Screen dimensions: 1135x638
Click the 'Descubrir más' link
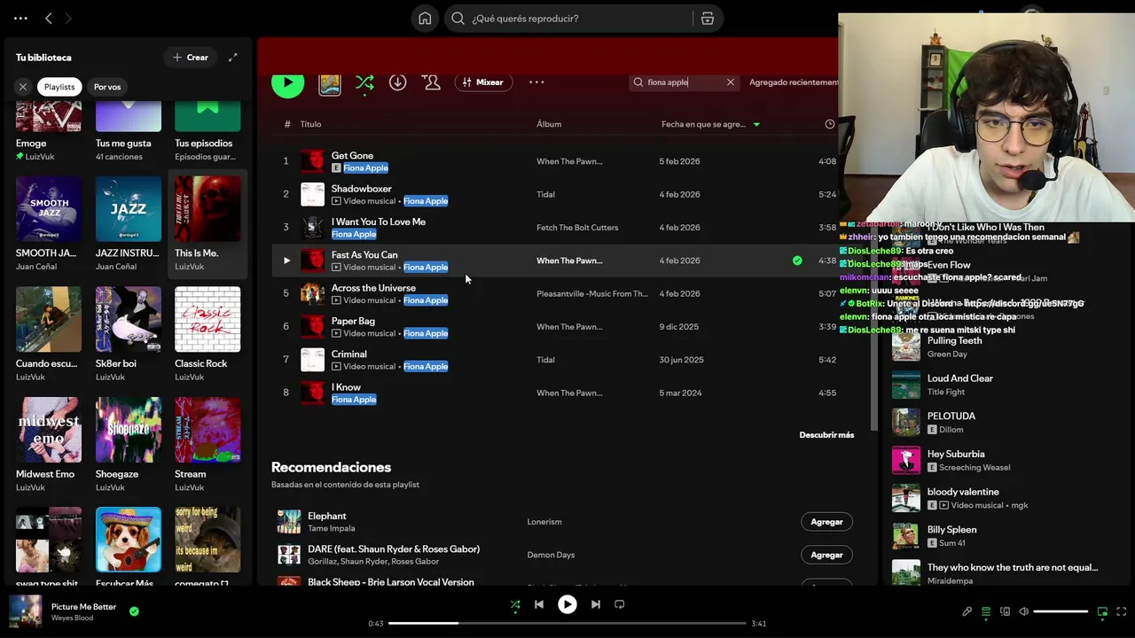click(826, 435)
